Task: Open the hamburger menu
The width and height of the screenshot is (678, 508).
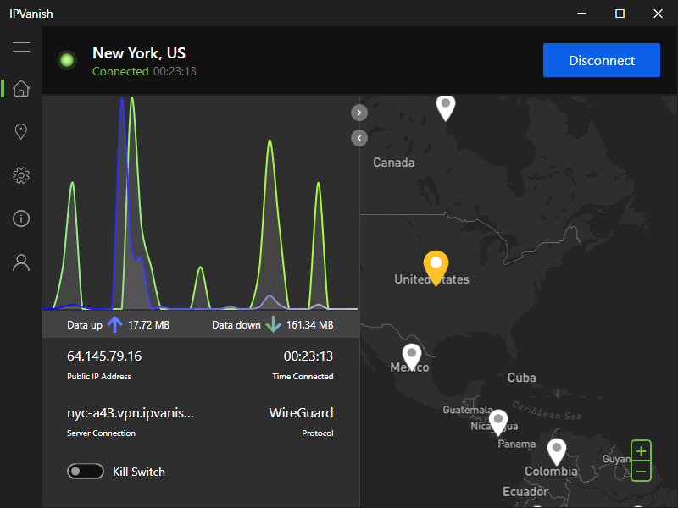Action: tap(21, 47)
